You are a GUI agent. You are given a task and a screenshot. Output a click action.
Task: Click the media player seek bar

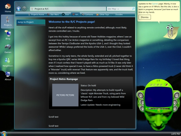click(x=159, y=109)
